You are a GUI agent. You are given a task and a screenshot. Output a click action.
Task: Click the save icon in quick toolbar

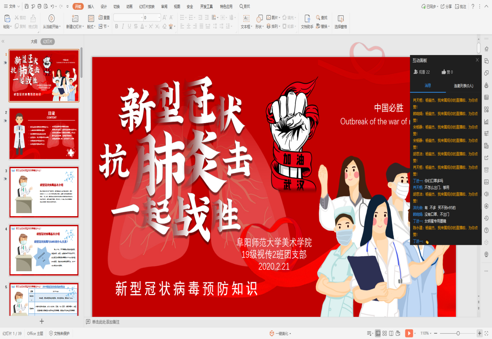[x=26, y=7]
